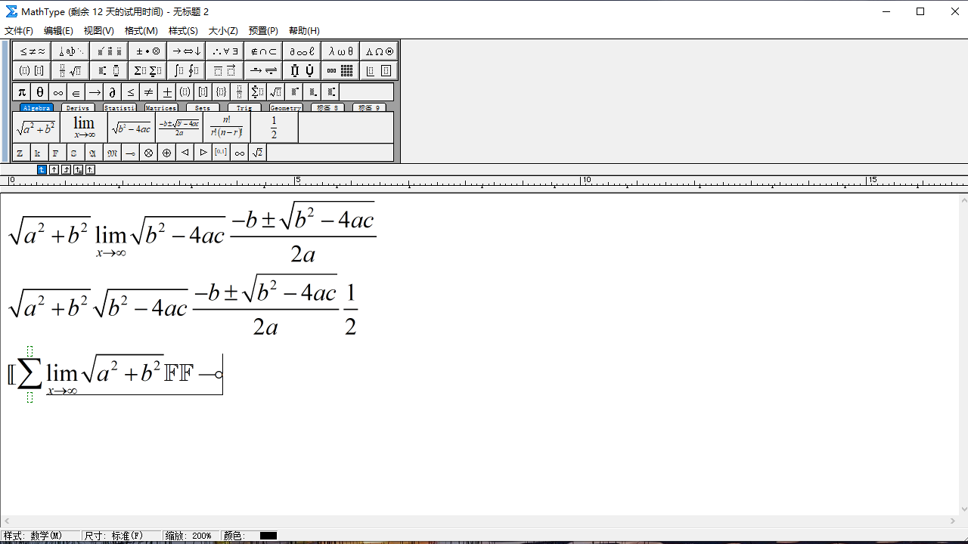Insert the one-half fraction expression
This screenshot has height=544, width=968.
[x=274, y=128]
